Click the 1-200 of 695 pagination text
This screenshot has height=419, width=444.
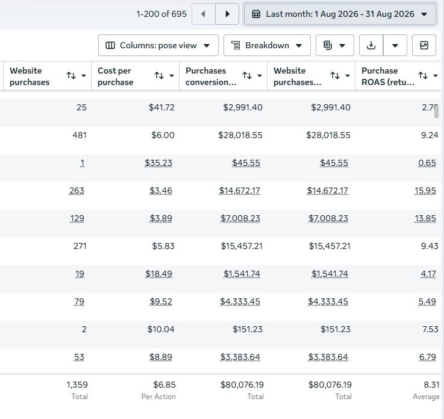tap(161, 14)
